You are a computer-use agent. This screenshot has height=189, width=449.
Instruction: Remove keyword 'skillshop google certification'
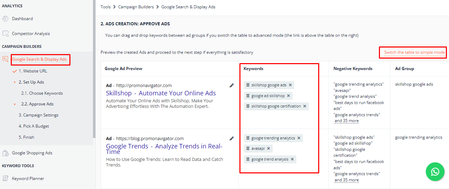point(305,106)
